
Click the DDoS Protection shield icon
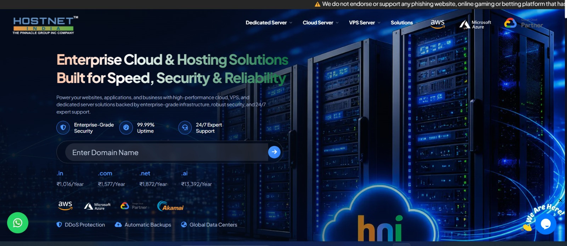(x=59, y=224)
